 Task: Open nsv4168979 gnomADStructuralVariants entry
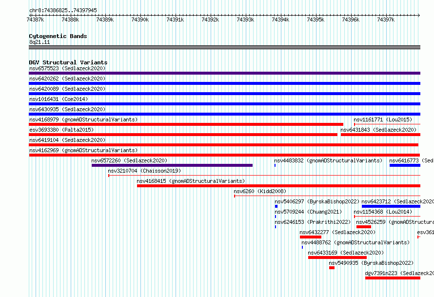point(83,119)
